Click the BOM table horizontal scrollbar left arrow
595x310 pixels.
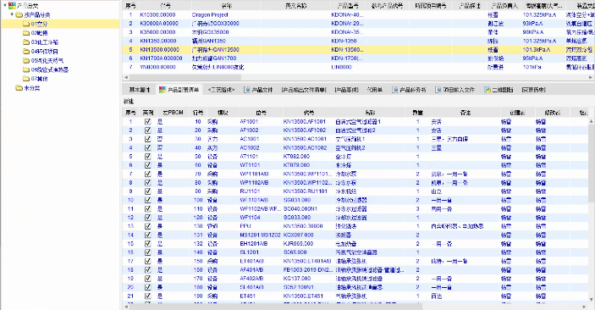tap(125, 307)
